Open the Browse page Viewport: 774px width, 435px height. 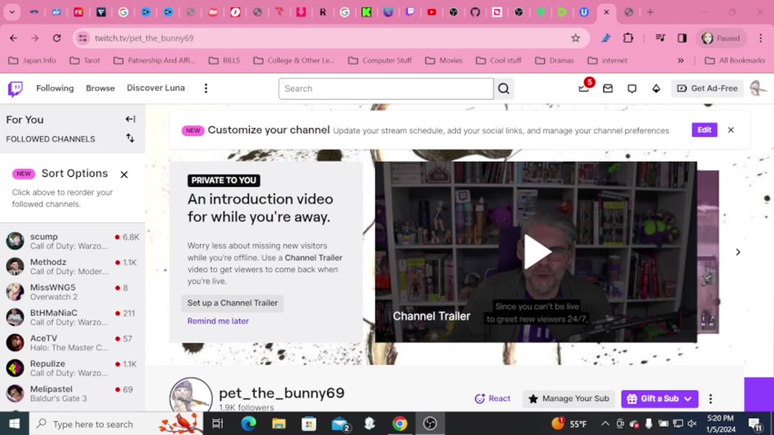pos(100,88)
